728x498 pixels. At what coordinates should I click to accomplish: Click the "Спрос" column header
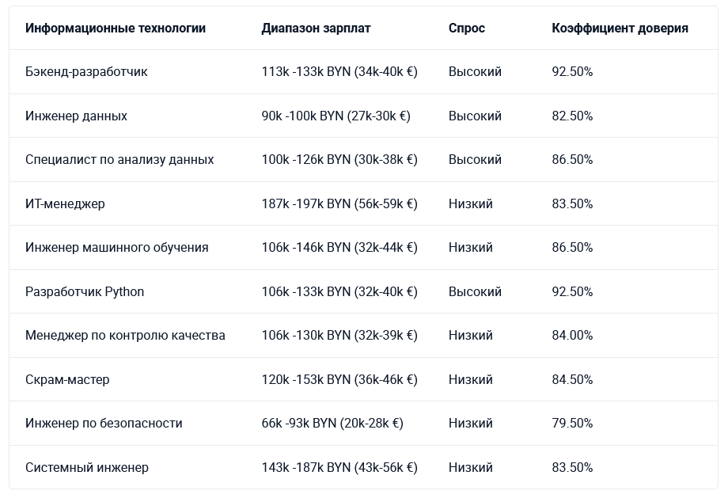point(467,29)
